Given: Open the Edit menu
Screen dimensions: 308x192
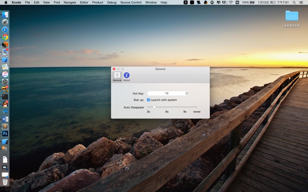Looking at the screenshot, I should pyautogui.click(x=37, y=2).
